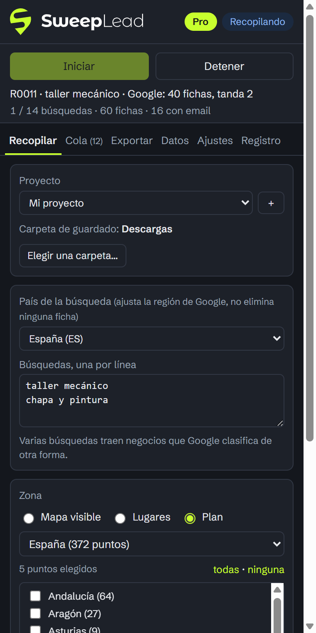Image resolution: width=316 pixels, height=633 pixels.
Task: Click inside the searches text area
Action: (152, 401)
